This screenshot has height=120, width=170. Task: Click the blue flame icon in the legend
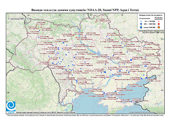[x=141, y=27]
